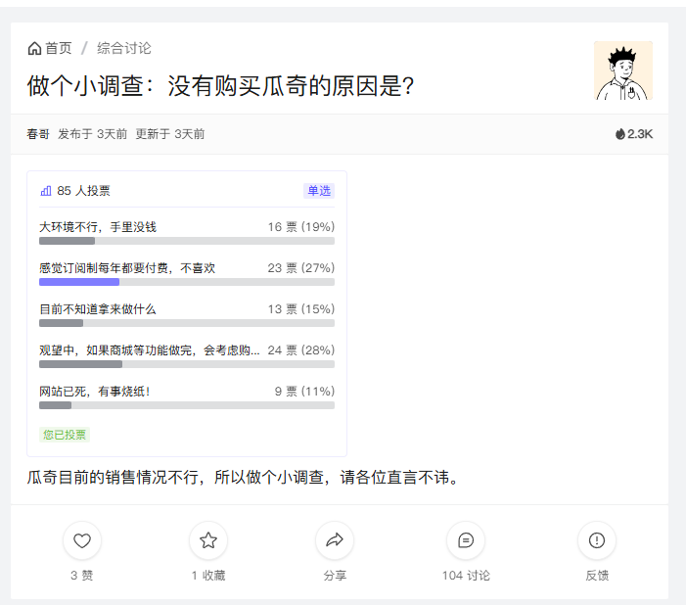
Task: Click the 分享 label
Action: click(335, 576)
